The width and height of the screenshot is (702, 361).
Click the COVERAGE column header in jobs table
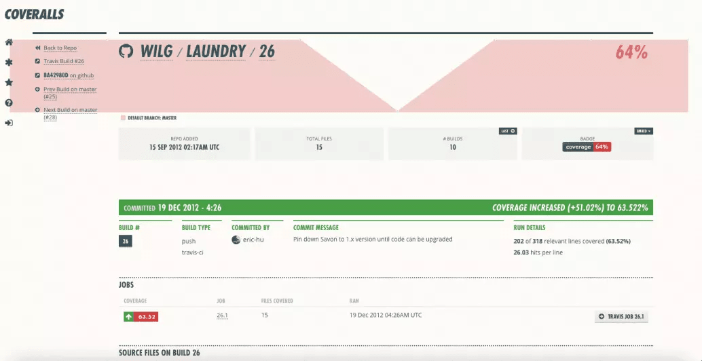(x=135, y=301)
